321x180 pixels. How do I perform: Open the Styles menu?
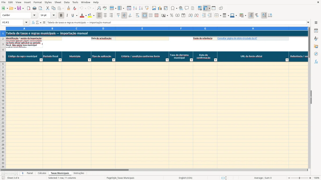[48, 2]
